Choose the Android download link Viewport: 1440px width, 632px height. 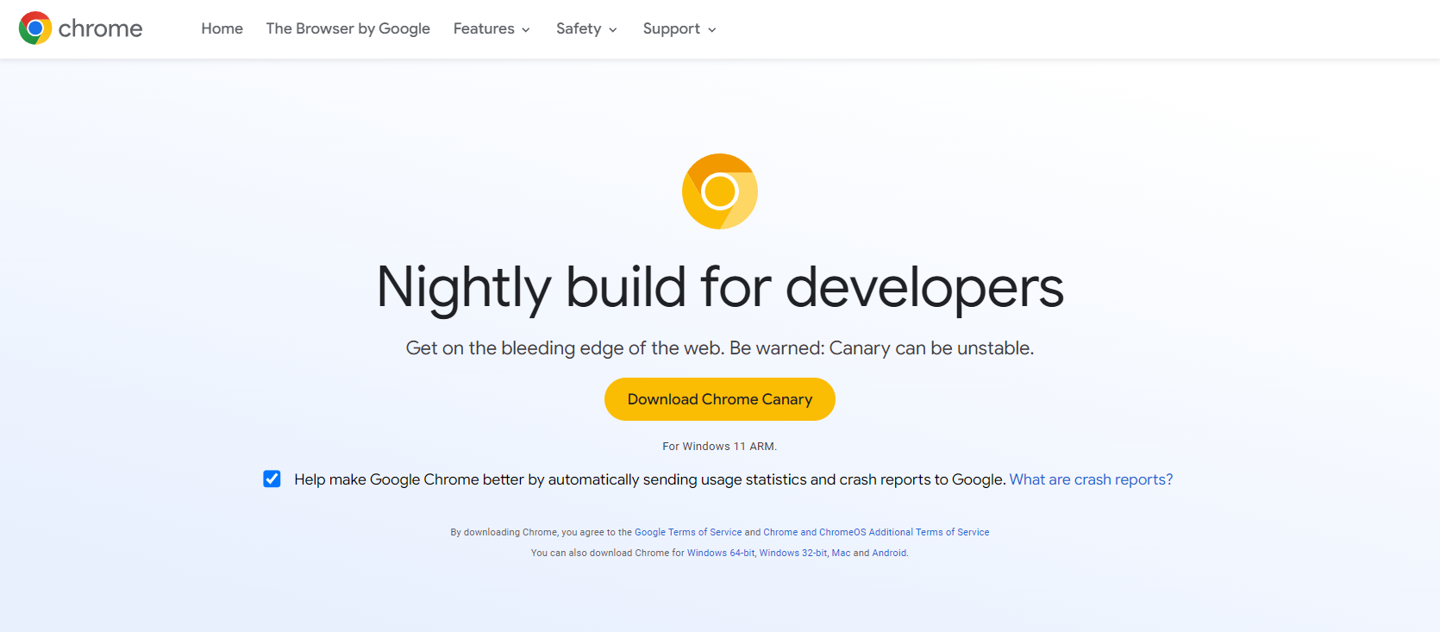click(x=889, y=553)
